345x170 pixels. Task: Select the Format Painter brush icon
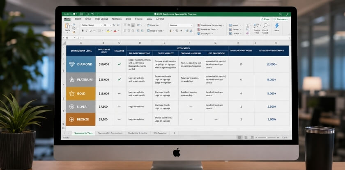pos(74,32)
